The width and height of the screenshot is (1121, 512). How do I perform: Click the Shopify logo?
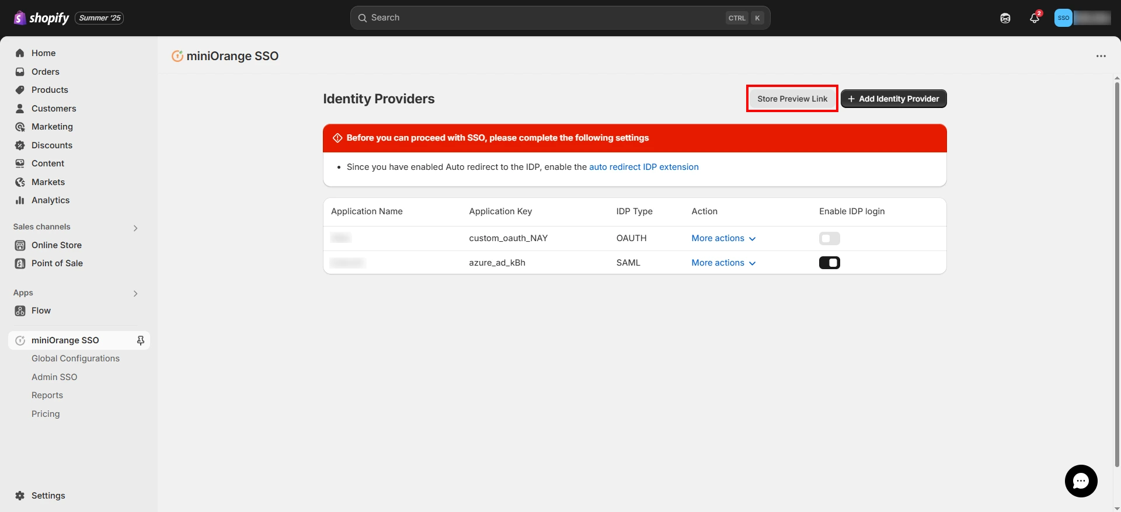coord(41,18)
